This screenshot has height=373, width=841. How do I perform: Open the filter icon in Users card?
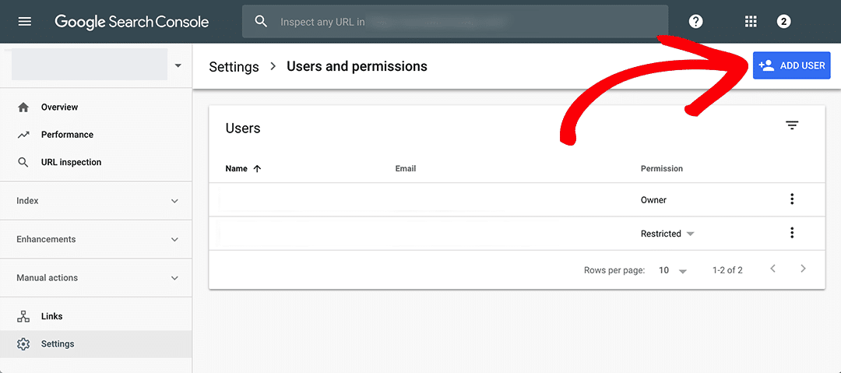(792, 125)
